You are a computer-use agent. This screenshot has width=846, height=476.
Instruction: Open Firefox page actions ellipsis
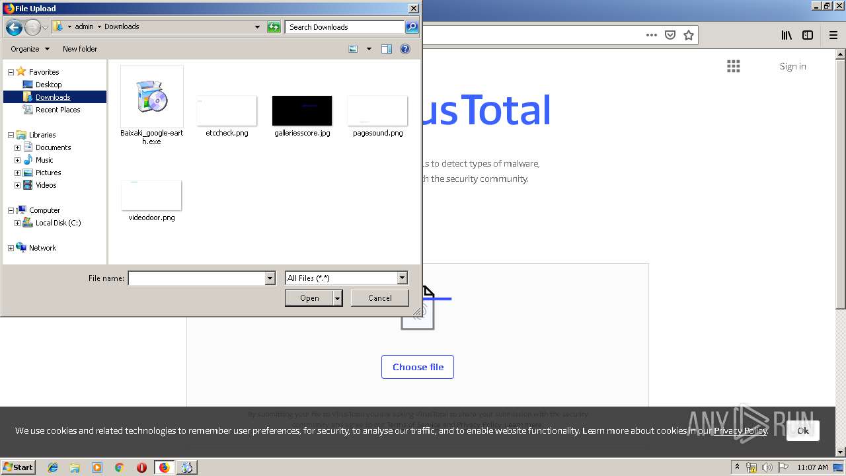click(652, 35)
